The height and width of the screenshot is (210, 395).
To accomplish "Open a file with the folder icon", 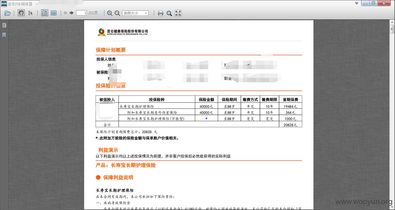I will click(8, 13).
